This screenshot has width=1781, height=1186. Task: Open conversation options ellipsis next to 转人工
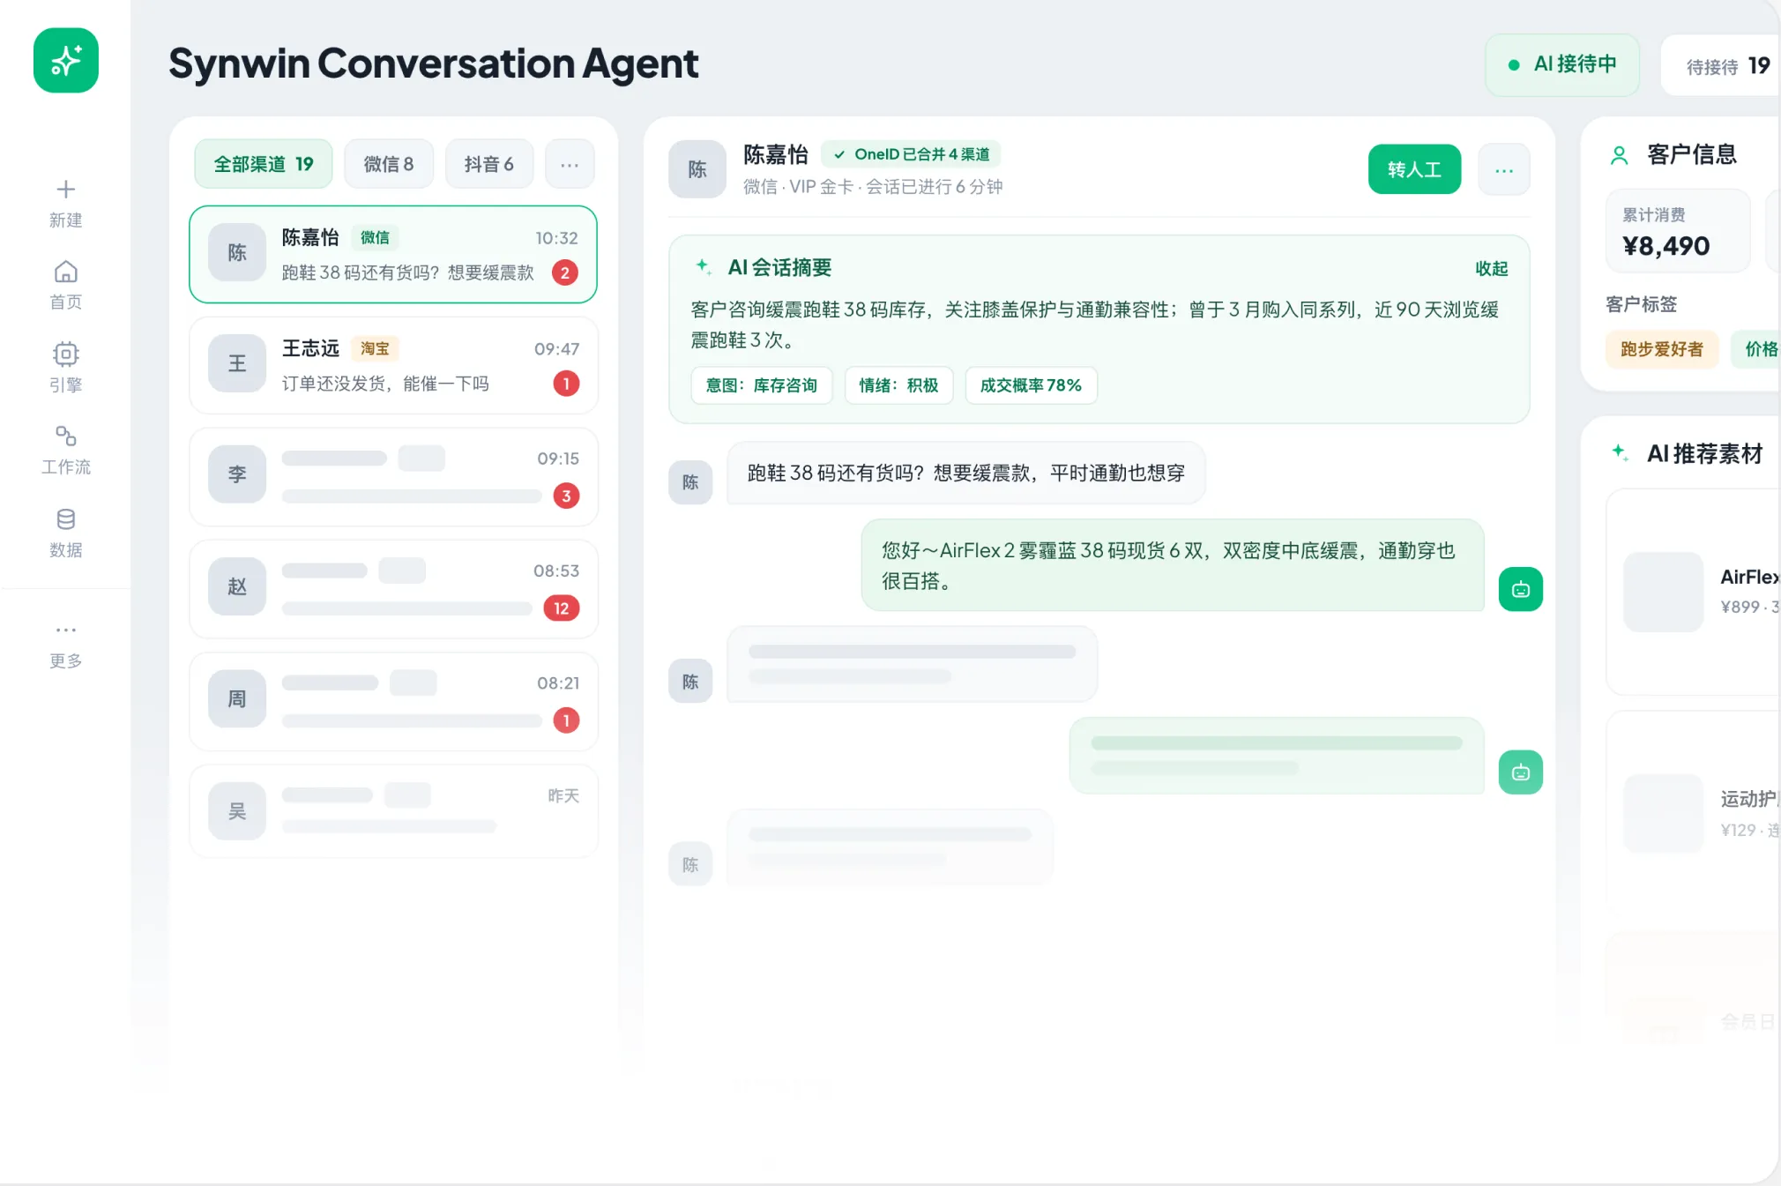point(1504,169)
